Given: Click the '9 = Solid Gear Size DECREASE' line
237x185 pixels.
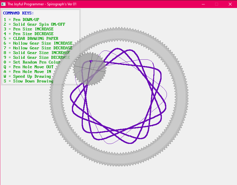Looking at the screenshot, I should (37, 57).
